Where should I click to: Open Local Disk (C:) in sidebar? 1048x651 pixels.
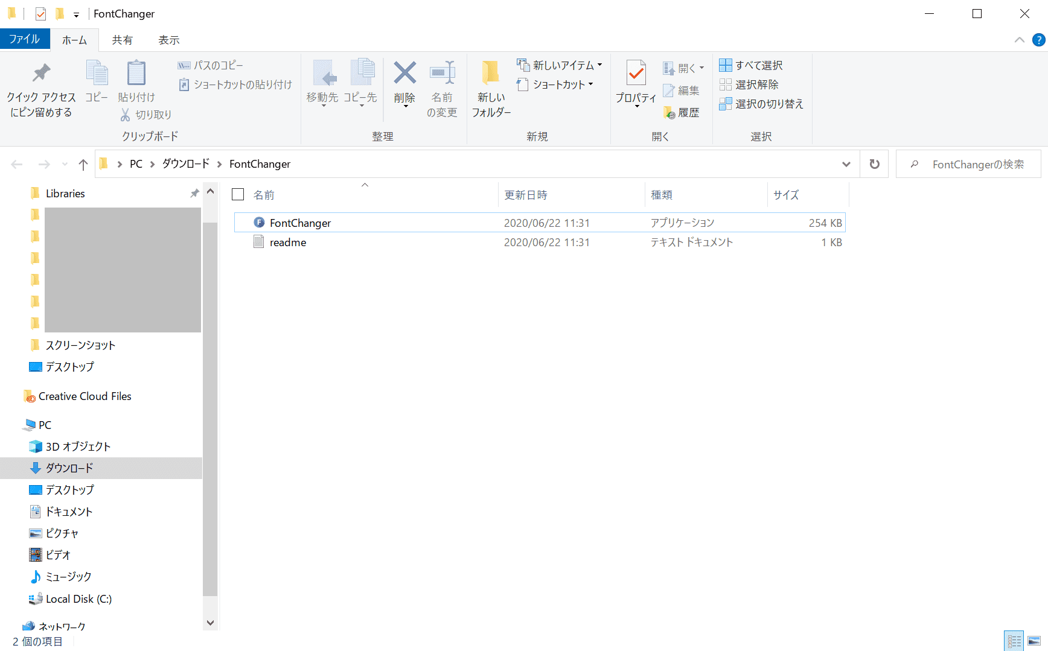(78, 599)
